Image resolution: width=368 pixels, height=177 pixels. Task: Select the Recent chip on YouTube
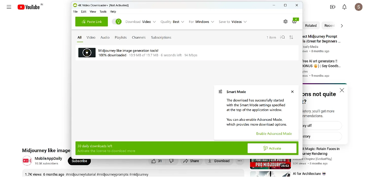pyautogui.click(x=329, y=26)
